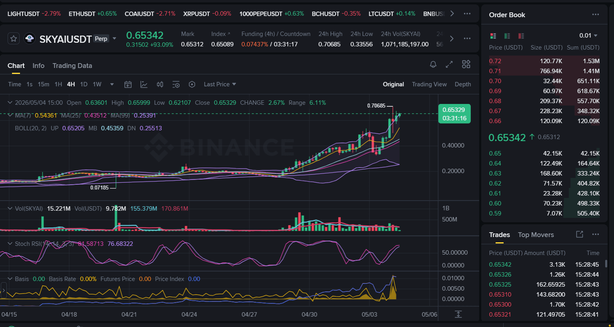Click the reset chart scale icon

[458, 314]
